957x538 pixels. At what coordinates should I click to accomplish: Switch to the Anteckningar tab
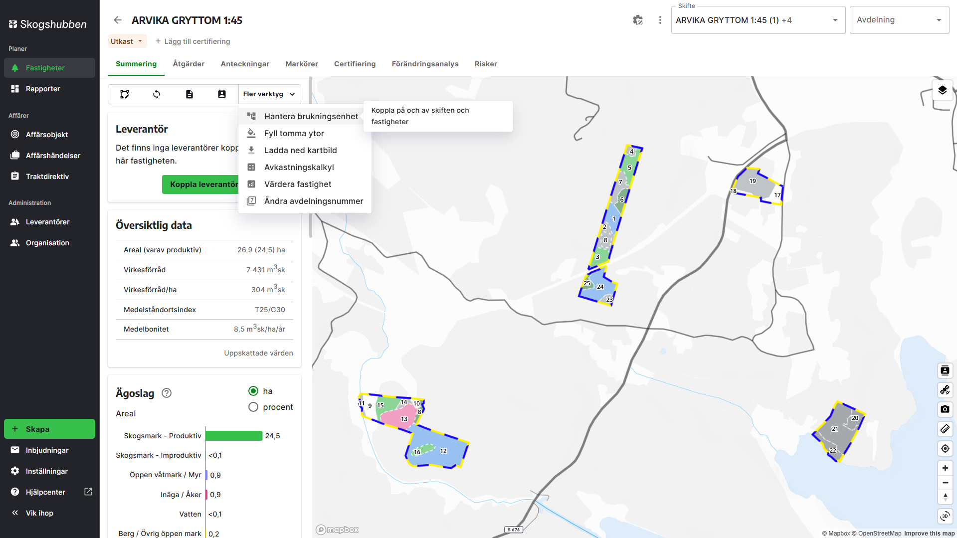pyautogui.click(x=245, y=64)
